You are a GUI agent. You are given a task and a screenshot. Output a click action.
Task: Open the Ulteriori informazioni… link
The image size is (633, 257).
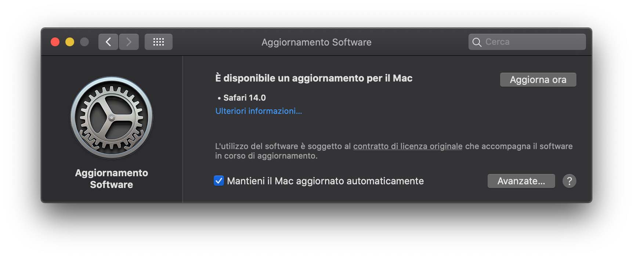pos(258,111)
